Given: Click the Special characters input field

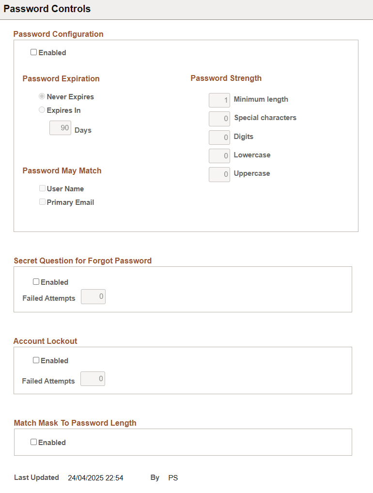Looking at the screenshot, I should (219, 119).
